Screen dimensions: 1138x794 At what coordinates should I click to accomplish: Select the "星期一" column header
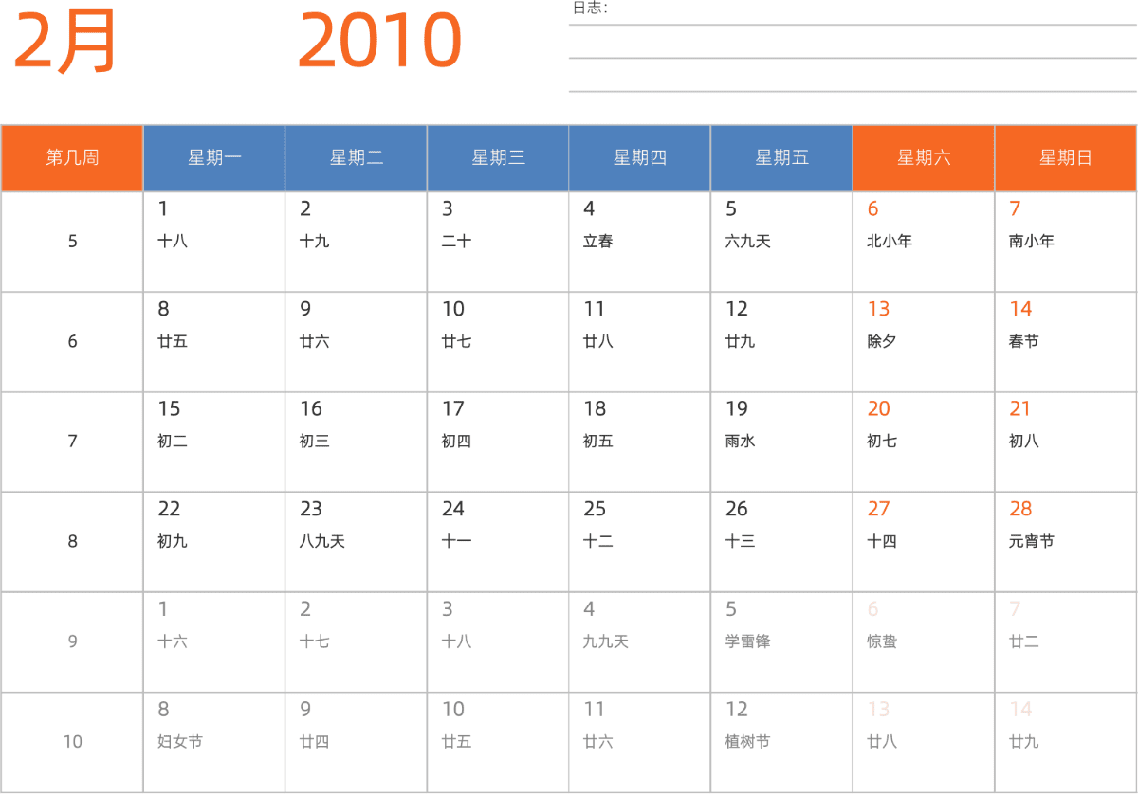tap(214, 158)
